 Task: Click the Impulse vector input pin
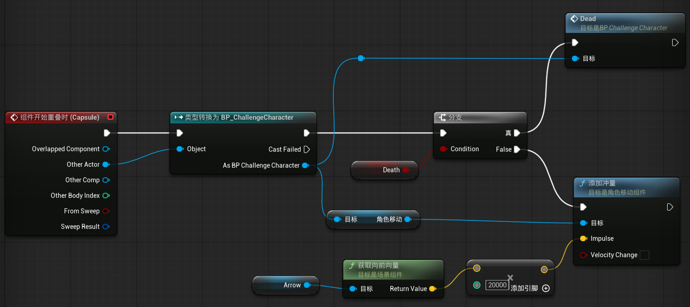click(x=583, y=238)
